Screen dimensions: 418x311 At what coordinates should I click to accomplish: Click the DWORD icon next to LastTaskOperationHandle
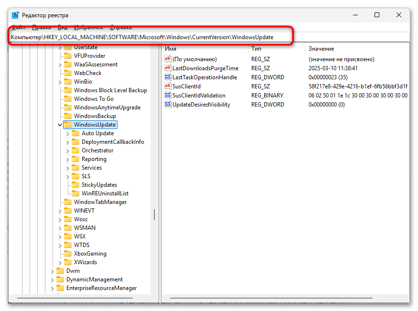pos(167,77)
